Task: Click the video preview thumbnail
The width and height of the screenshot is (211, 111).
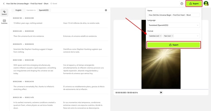Action: (161, 54)
